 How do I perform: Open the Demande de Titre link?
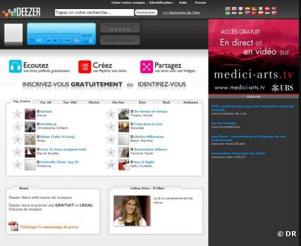(x=181, y=12)
